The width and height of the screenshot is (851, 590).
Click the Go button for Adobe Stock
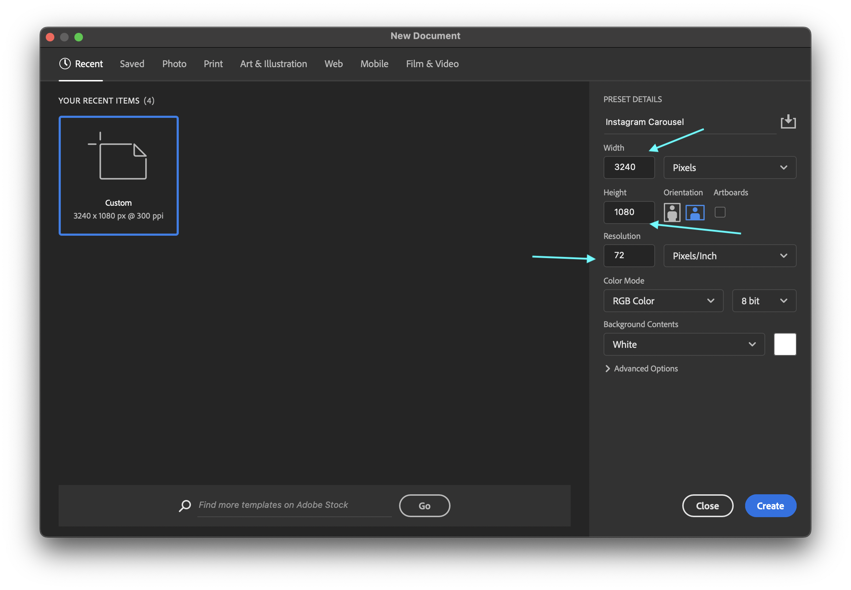pyautogui.click(x=424, y=506)
